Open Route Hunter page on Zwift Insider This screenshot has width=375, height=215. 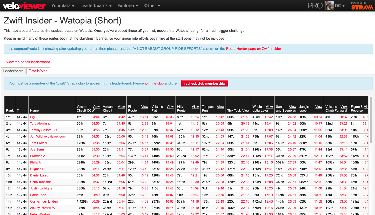click(x=253, y=49)
